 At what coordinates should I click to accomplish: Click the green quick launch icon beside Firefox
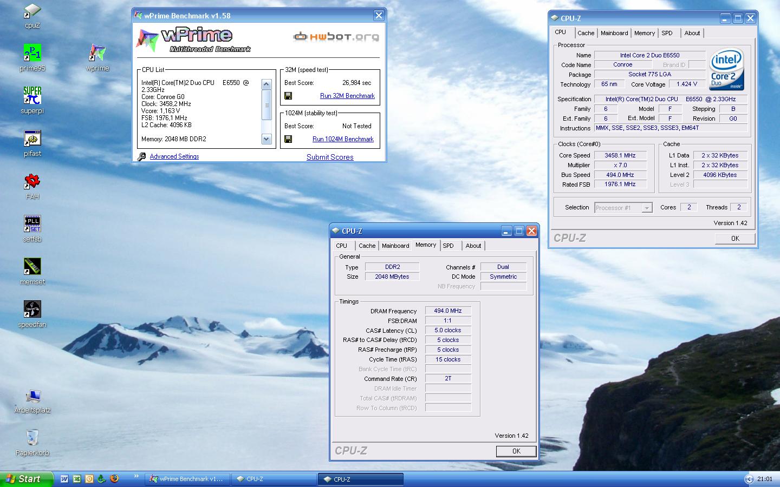pyautogui.click(x=101, y=479)
